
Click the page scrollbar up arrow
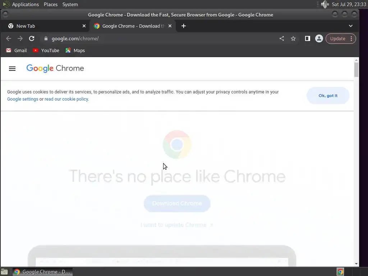coord(356,60)
